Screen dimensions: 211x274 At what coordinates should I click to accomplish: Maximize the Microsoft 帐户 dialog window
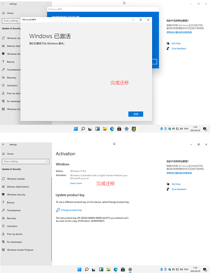140,20
